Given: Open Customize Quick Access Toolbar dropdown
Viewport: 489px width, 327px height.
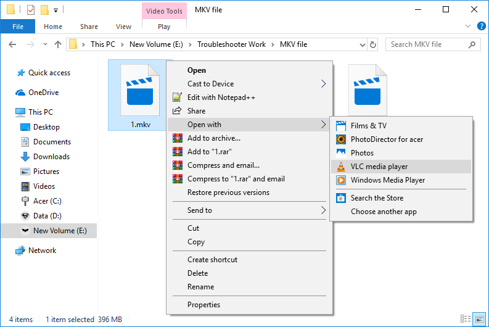Looking at the screenshot, I should (x=56, y=10).
